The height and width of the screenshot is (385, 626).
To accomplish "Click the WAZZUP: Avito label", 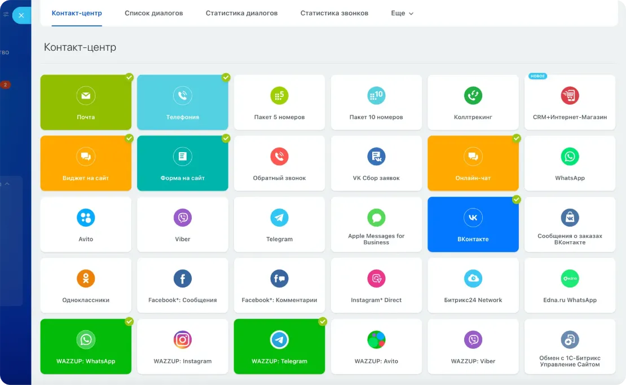I will coord(376,361).
